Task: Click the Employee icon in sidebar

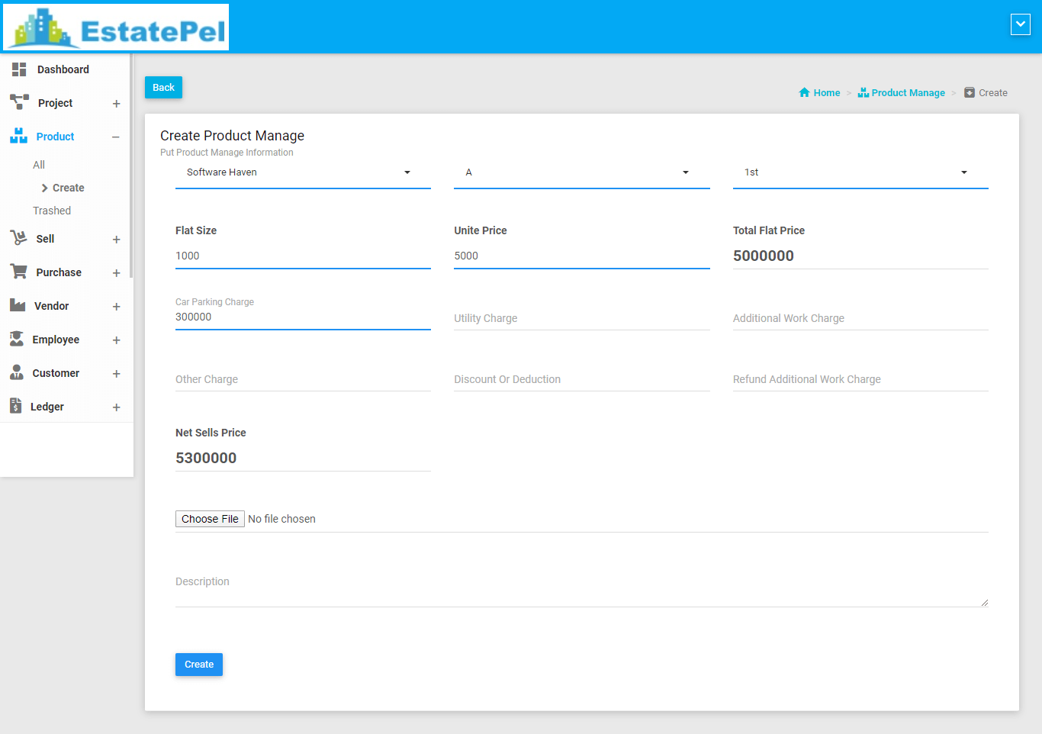Action: coord(17,339)
